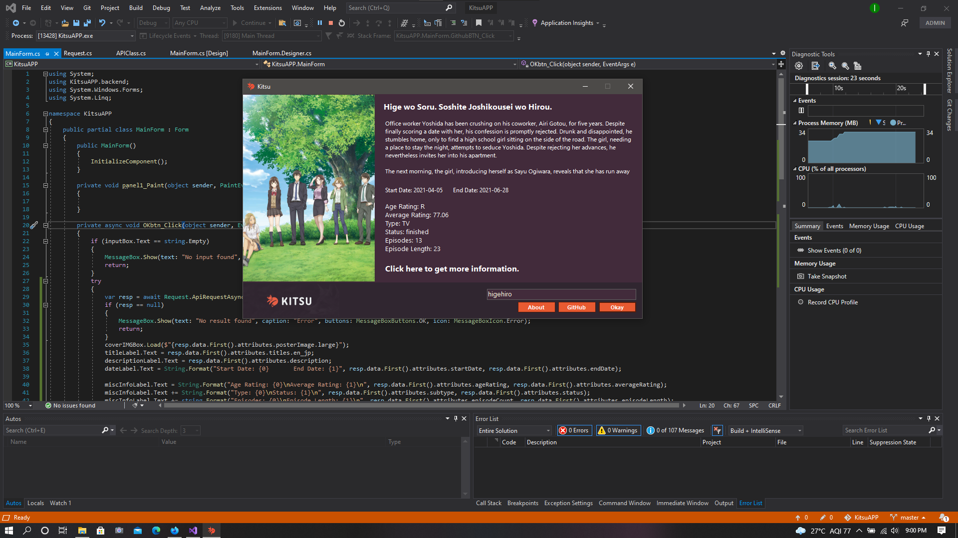Click the Show Events icon
The height and width of the screenshot is (538, 958).
800,251
